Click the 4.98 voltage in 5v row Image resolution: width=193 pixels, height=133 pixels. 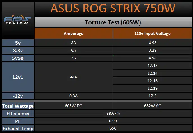point(152,43)
